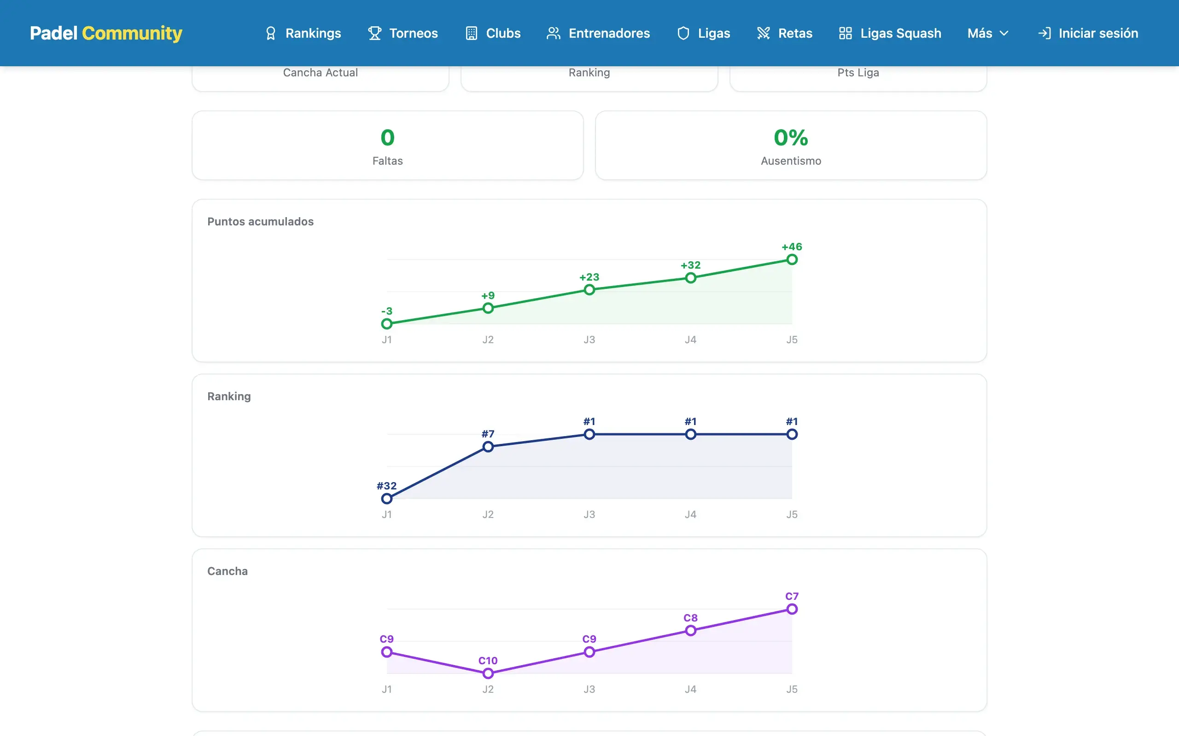Open the Rankings menu item
The height and width of the screenshot is (736, 1179).
[x=303, y=33]
